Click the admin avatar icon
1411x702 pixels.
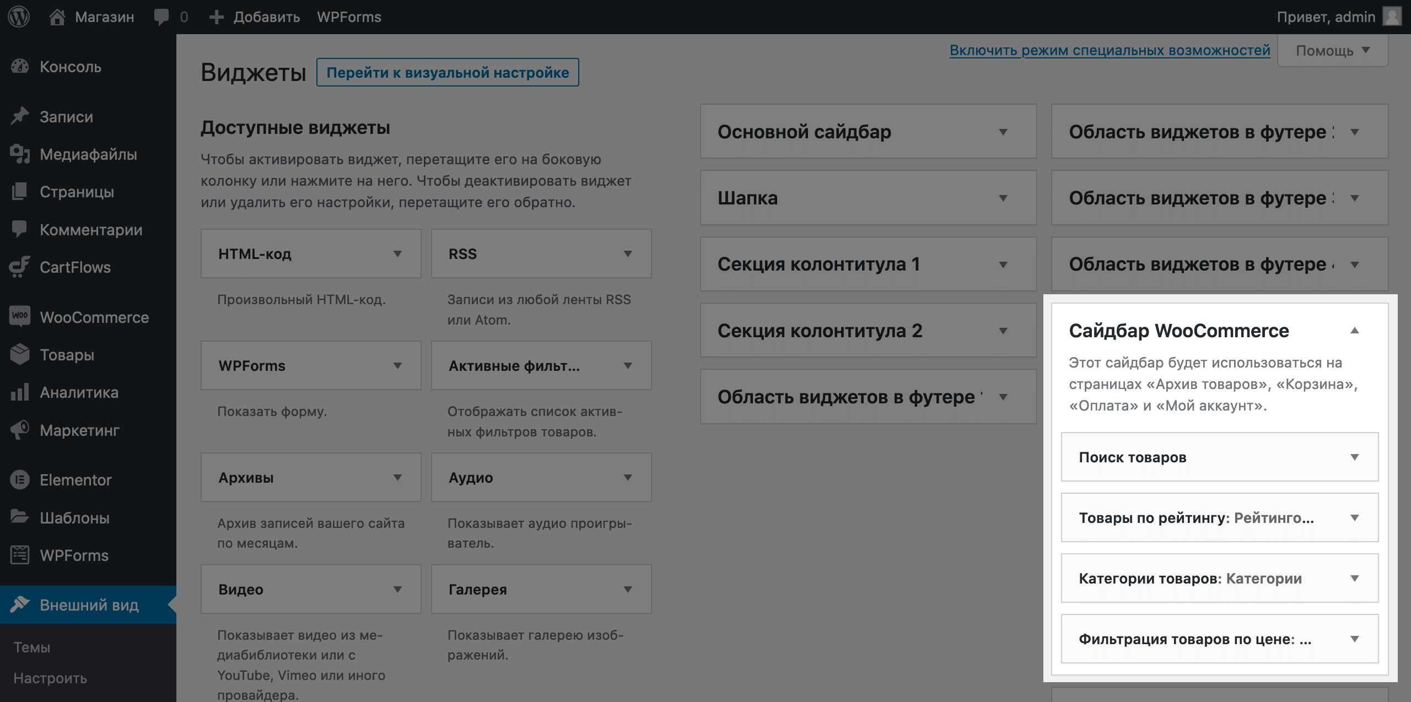tap(1392, 17)
